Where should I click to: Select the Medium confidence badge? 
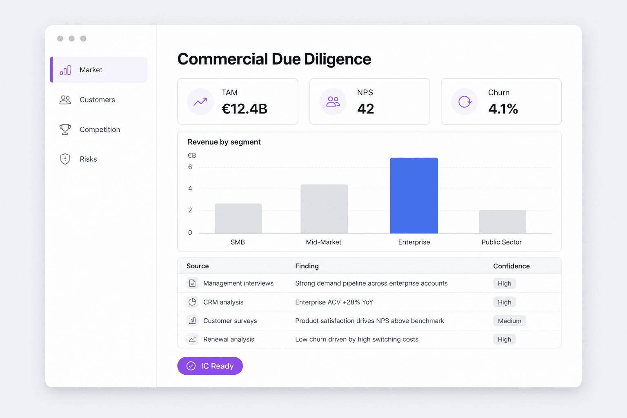pyautogui.click(x=509, y=321)
